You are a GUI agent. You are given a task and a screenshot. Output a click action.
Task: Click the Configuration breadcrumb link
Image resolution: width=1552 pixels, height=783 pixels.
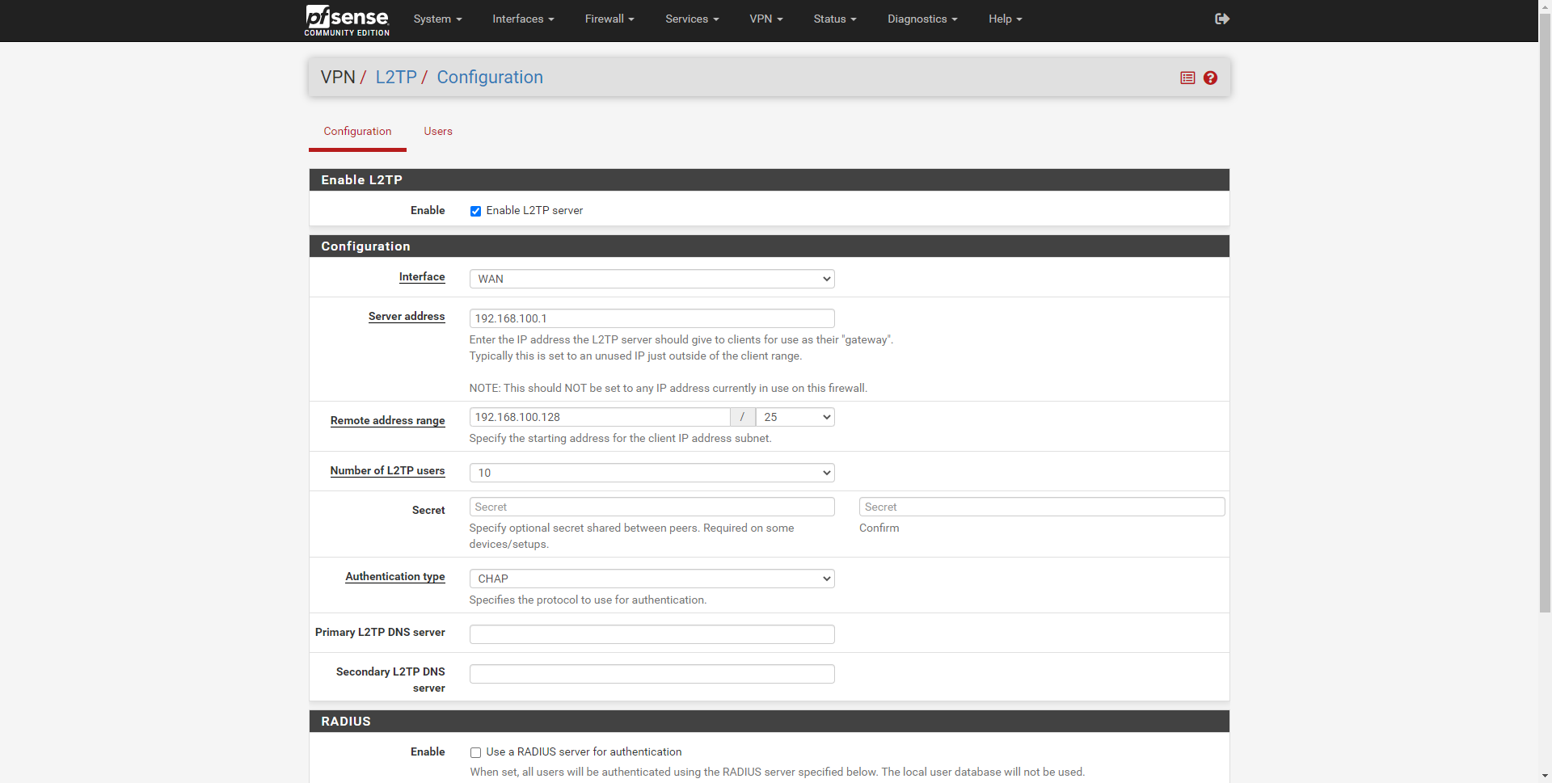(x=490, y=77)
